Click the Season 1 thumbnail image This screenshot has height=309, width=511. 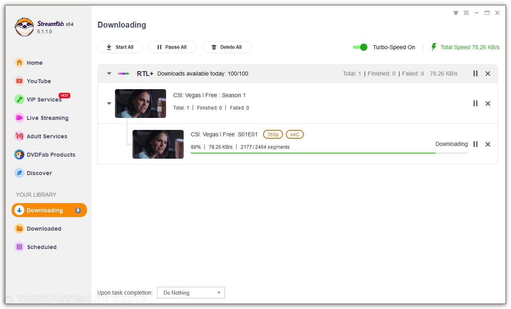(x=141, y=104)
